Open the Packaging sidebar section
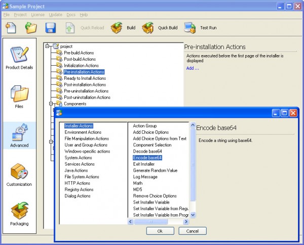This screenshot has width=304, height=245. [x=19, y=214]
